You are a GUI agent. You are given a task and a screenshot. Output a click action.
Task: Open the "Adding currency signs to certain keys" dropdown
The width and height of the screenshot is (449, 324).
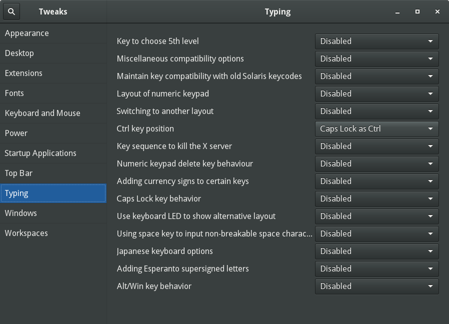[x=376, y=181]
